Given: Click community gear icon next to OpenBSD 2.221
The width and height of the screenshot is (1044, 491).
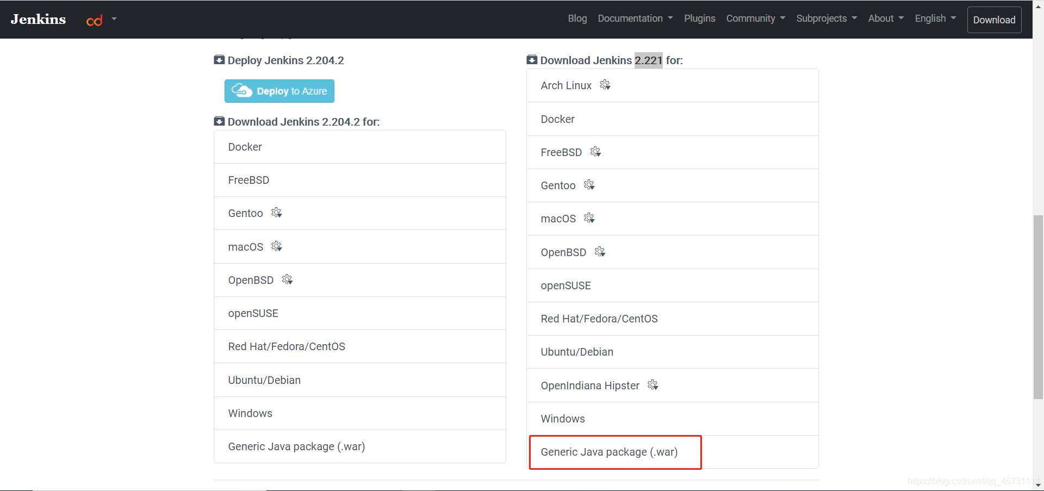Looking at the screenshot, I should pyautogui.click(x=600, y=252).
